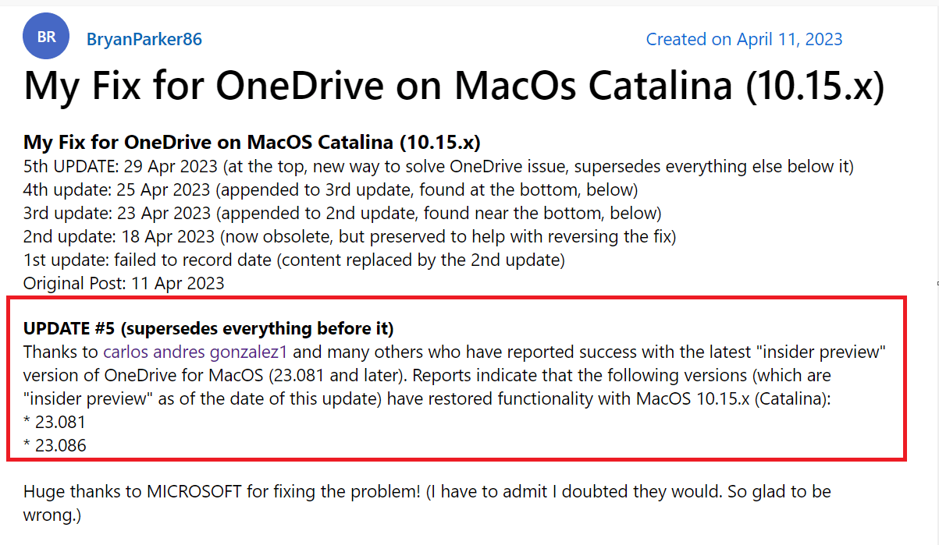
Task: Click the '* 23.086' version bullet
Action: (x=55, y=445)
